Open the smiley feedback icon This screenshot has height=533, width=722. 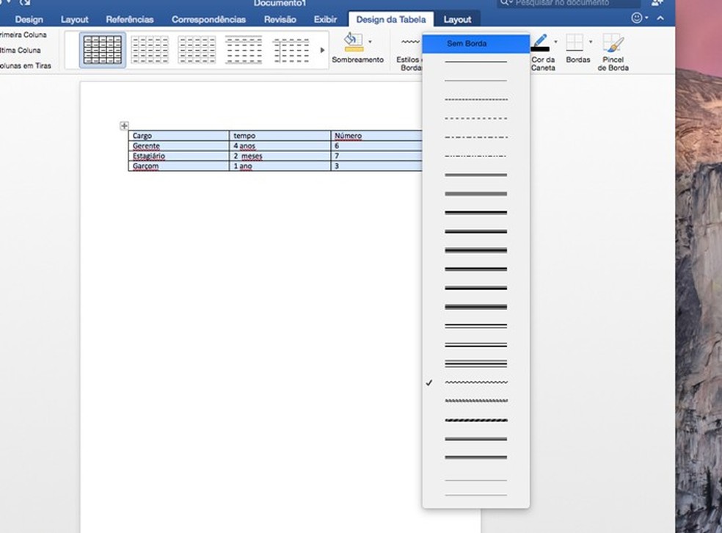(x=636, y=18)
